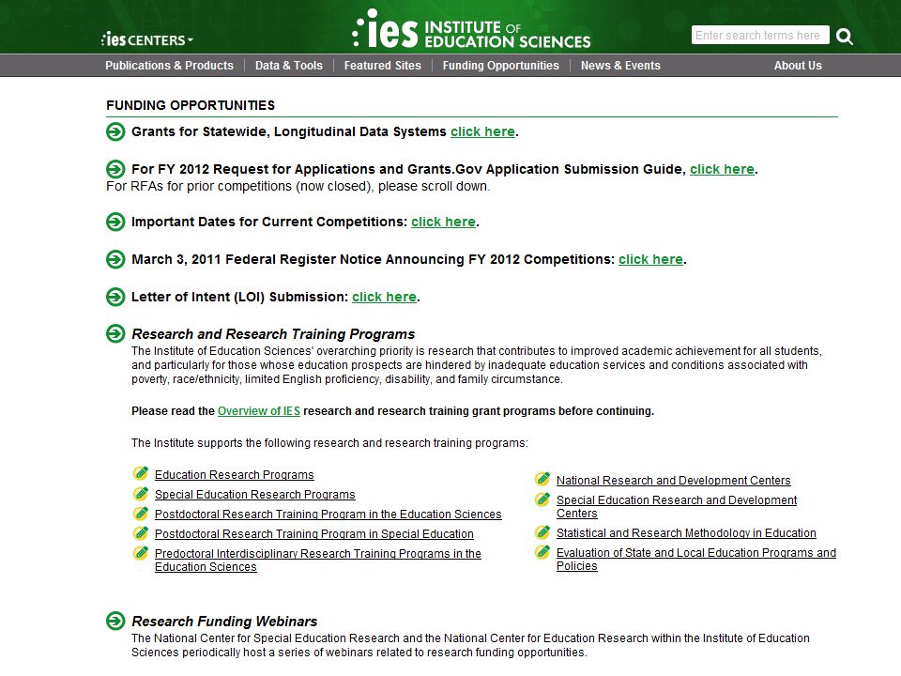
Task: Open Statistical and Research Methodology in Education link
Action: point(686,533)
